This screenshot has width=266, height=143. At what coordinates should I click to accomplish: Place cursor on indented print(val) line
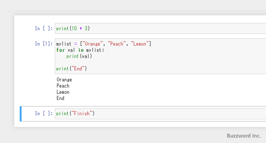79,56
